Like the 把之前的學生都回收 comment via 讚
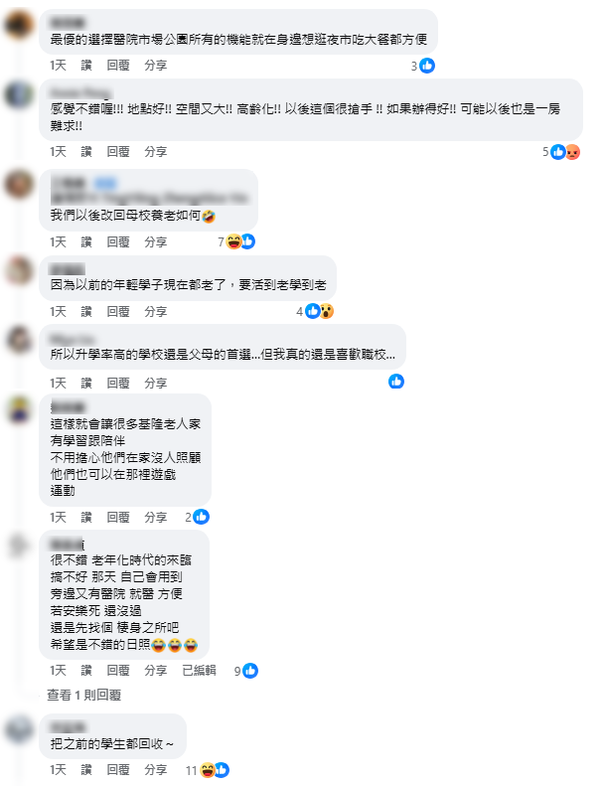The image size is (604, 786). [86, 770]
